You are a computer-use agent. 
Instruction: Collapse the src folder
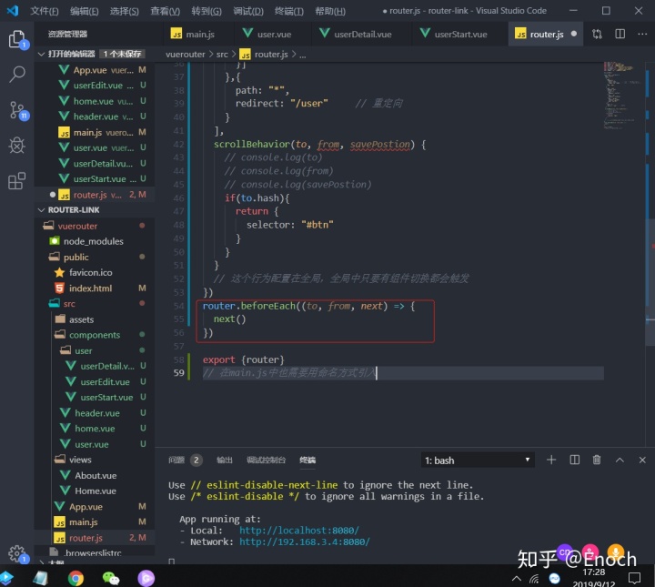point(69,304)
